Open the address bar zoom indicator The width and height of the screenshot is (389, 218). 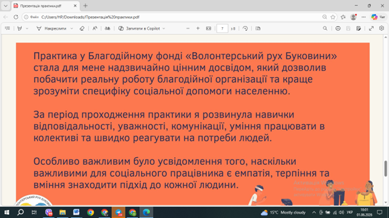tap(324, 17)
